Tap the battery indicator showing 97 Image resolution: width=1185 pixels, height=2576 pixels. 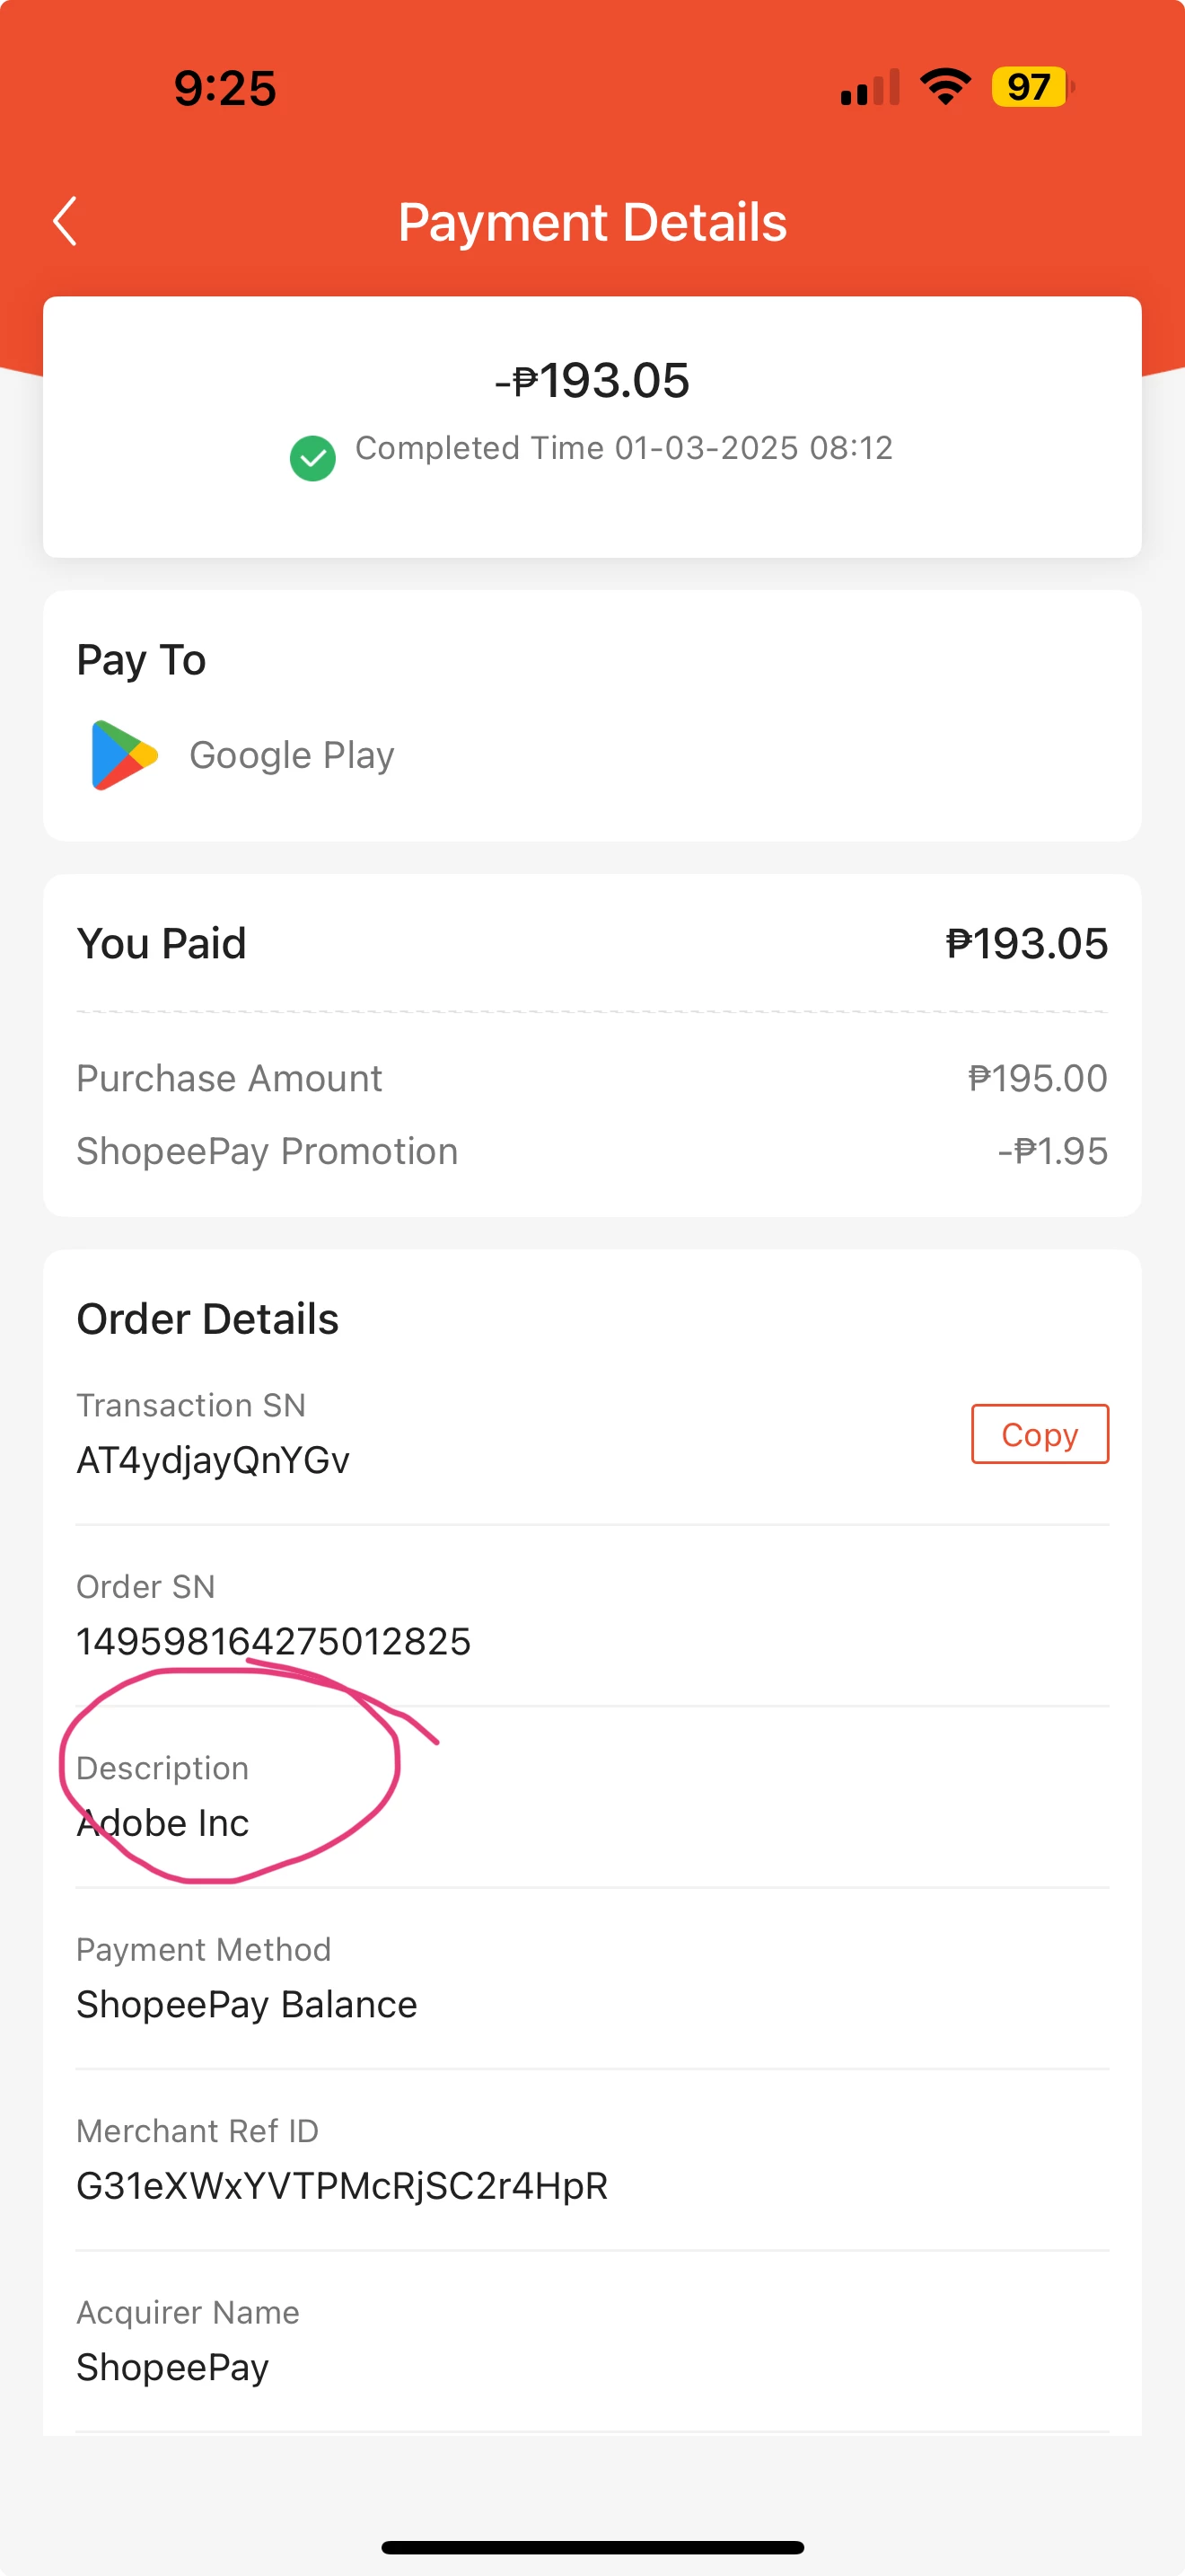(1032, 87)
